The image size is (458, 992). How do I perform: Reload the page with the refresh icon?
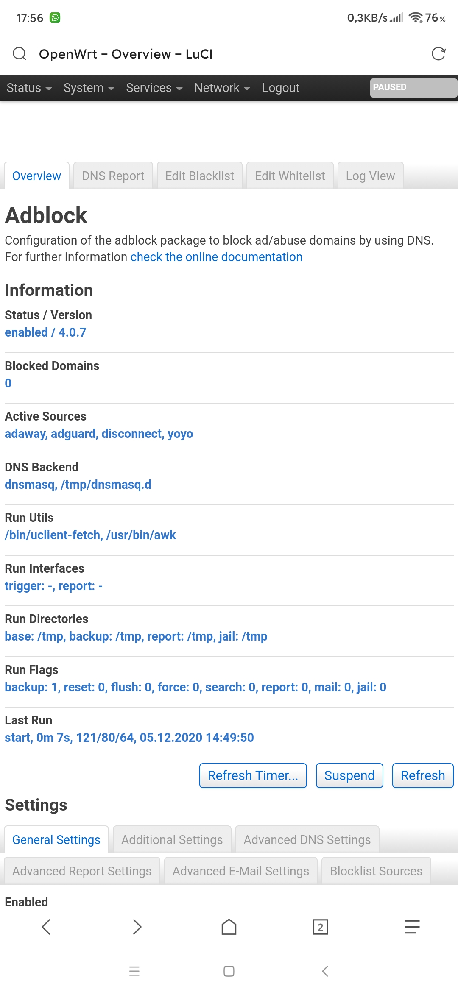(438, 54)
